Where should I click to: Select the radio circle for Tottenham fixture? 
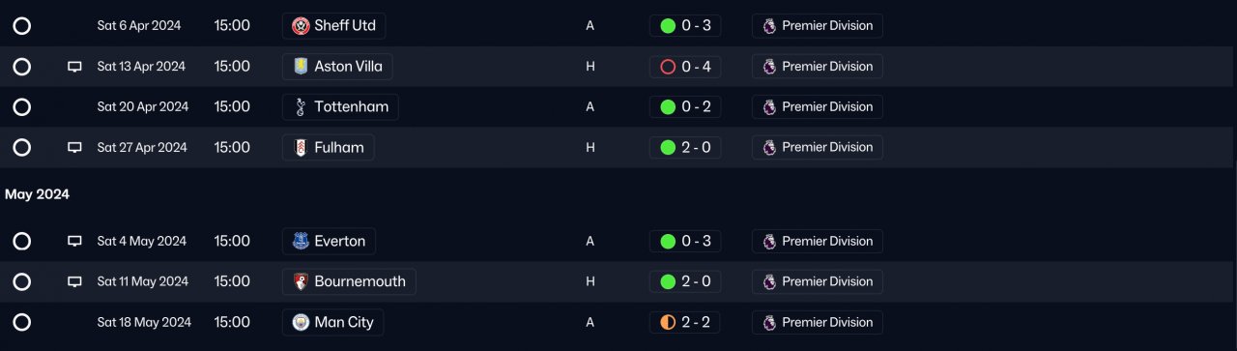[x=21, y=107]
